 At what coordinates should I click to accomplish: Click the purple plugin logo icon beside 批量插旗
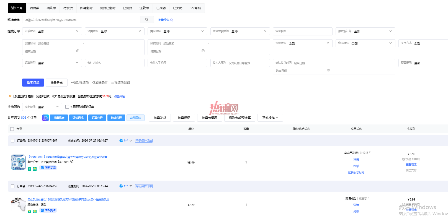click(x=45, y=118)
